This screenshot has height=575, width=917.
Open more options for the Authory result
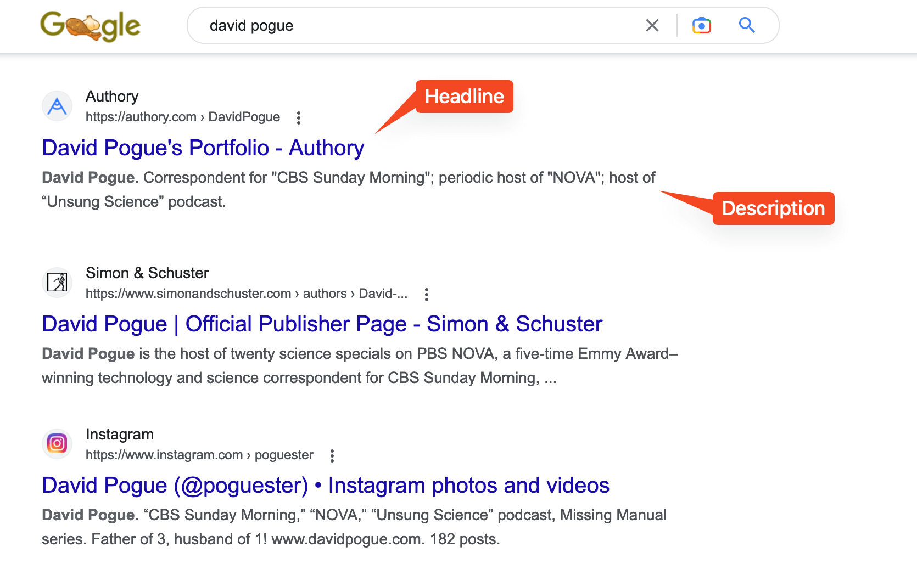tap(298, 117)
